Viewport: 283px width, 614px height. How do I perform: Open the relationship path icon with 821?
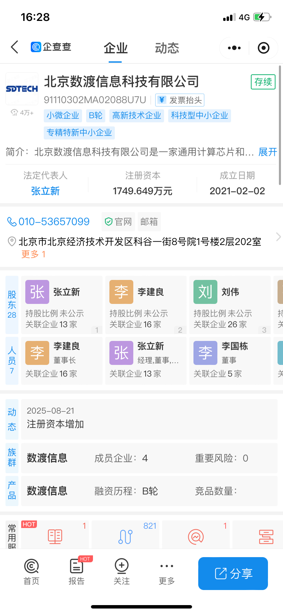pyautogui.click(x=125, y=536)
